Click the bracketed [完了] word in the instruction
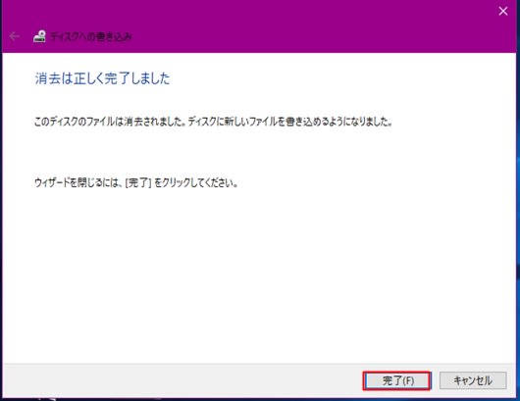 coord(138,182)
